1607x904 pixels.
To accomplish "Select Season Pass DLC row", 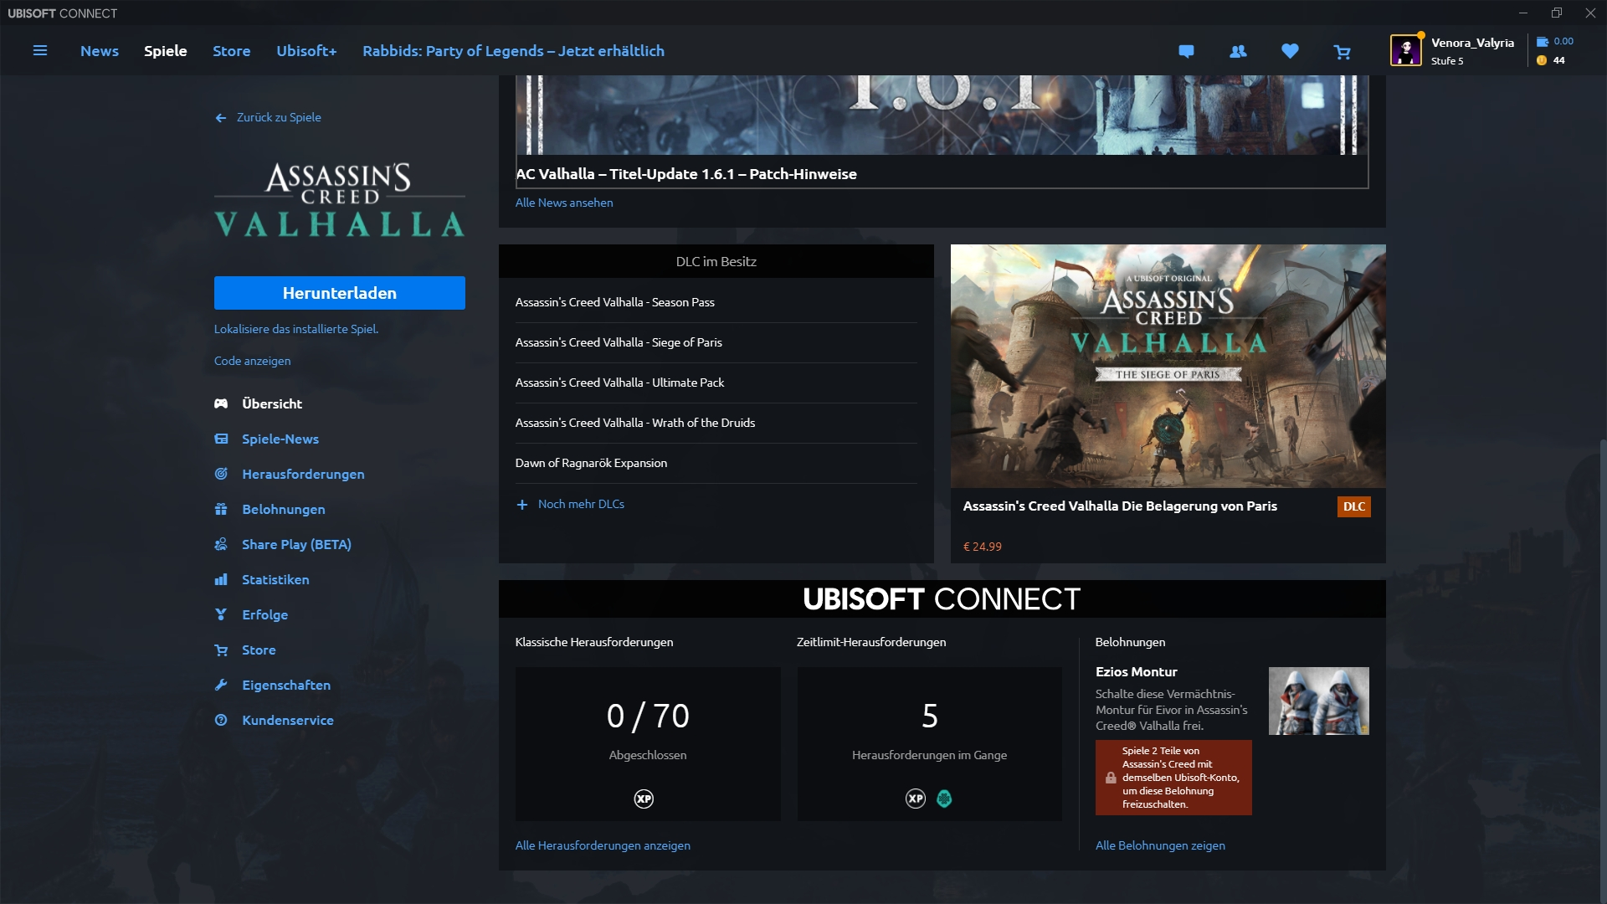I will pos(716,302).
